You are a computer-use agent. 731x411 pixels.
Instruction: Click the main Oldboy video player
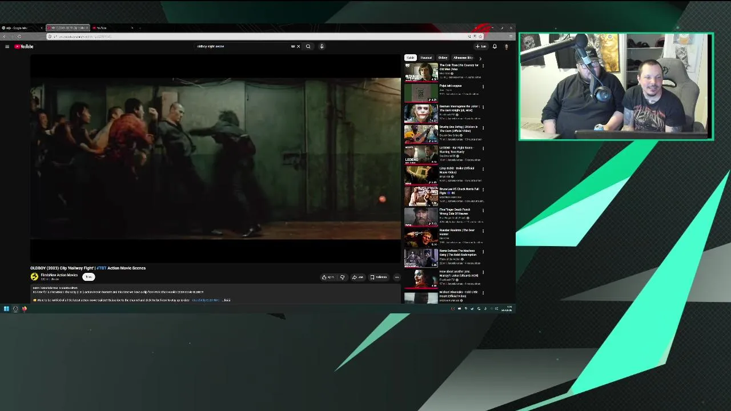(215, 159)
